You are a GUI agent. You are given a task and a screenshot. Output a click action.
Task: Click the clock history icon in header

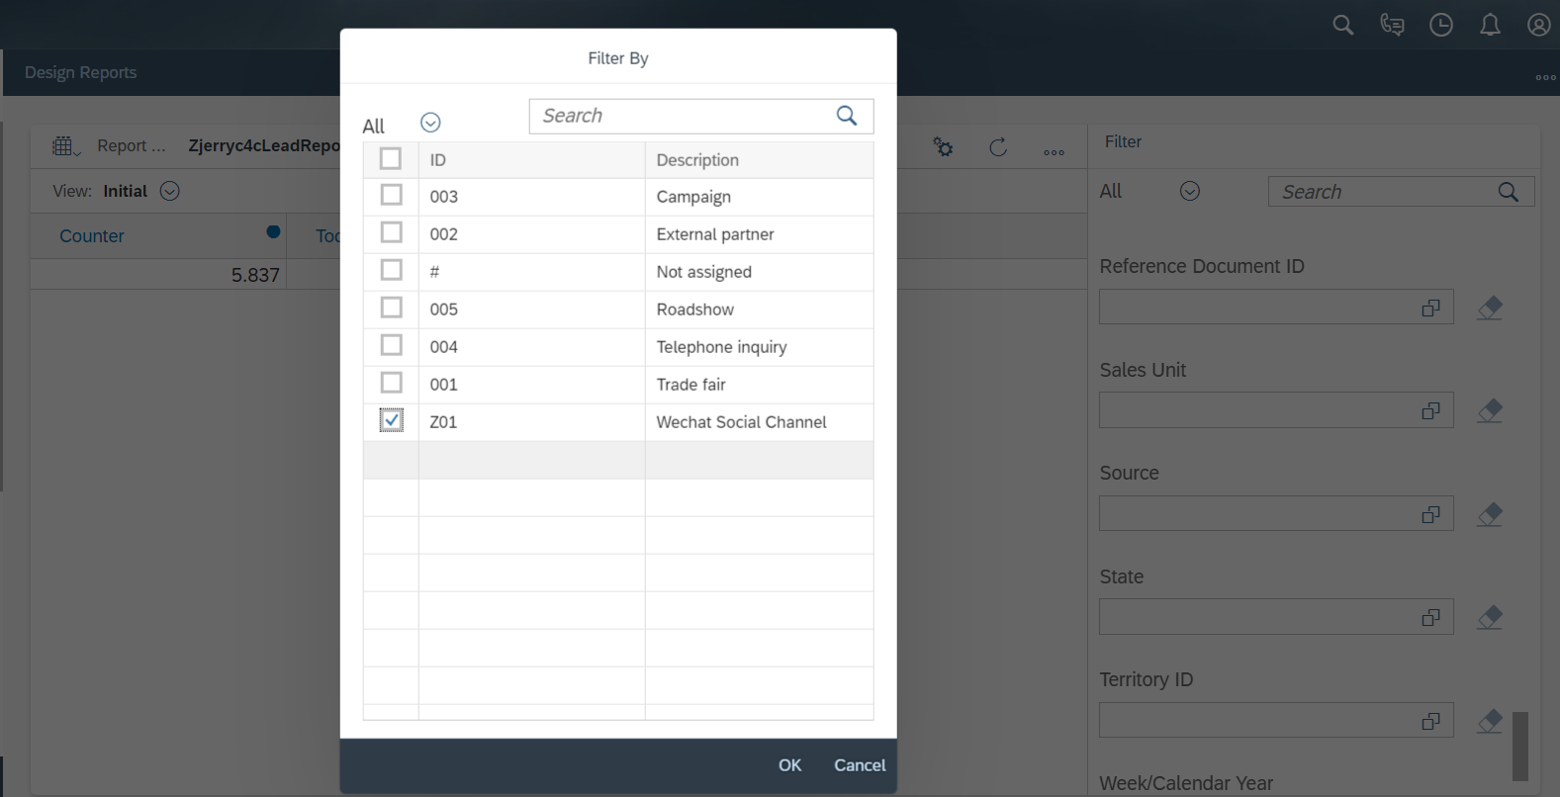click(x=1441, y=25)
